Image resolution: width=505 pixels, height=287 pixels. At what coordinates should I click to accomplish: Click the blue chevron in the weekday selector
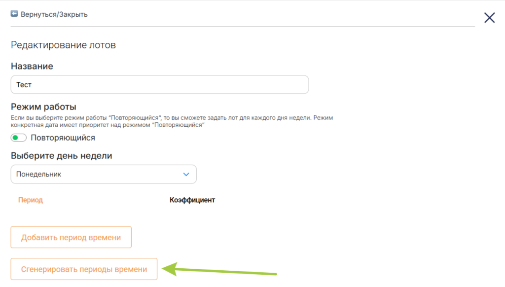point(186,174)
